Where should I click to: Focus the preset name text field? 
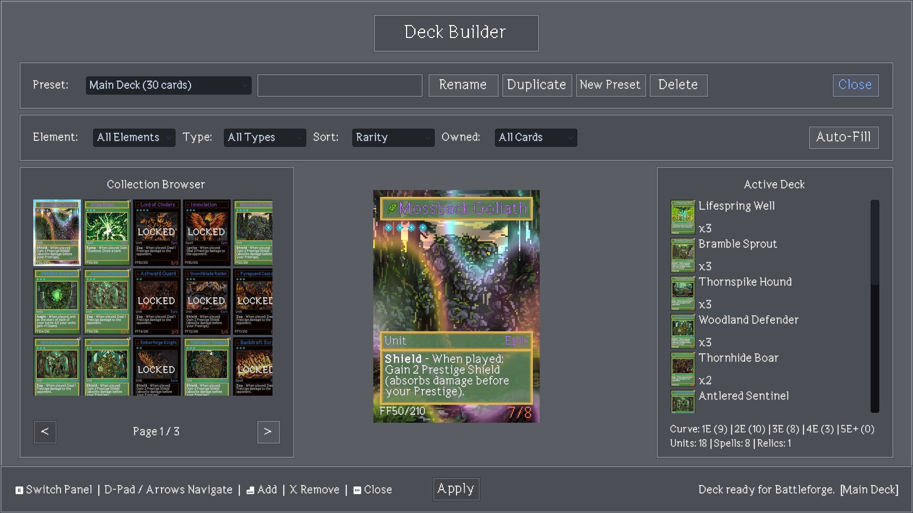(340, 85)
